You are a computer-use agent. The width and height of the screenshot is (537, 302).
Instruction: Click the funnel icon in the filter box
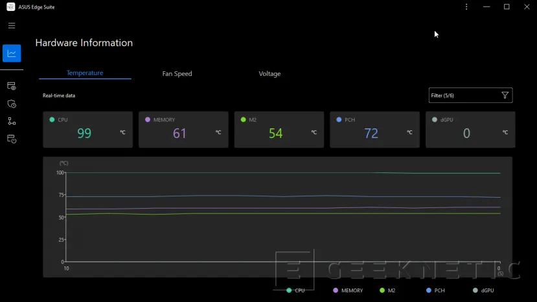click(x=505, y=95)
